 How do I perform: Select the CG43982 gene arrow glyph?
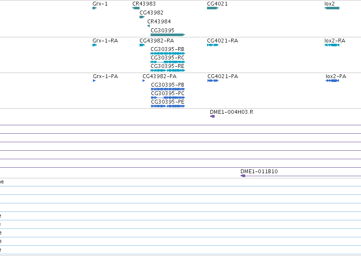(x=142, y=17)
